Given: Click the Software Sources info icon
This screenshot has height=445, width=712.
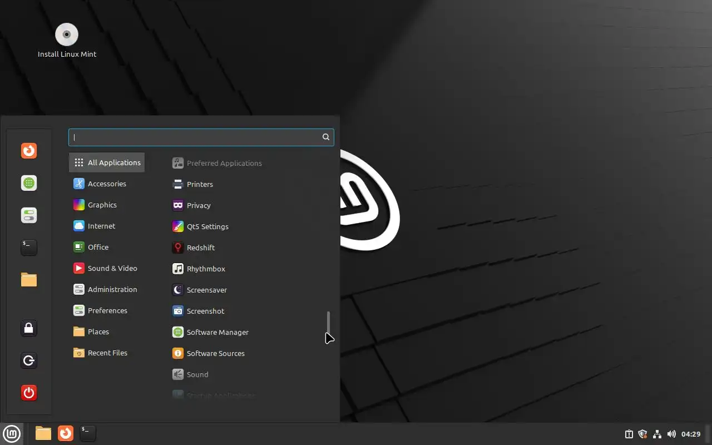Looking at the screenshot, I should [177, 353].
